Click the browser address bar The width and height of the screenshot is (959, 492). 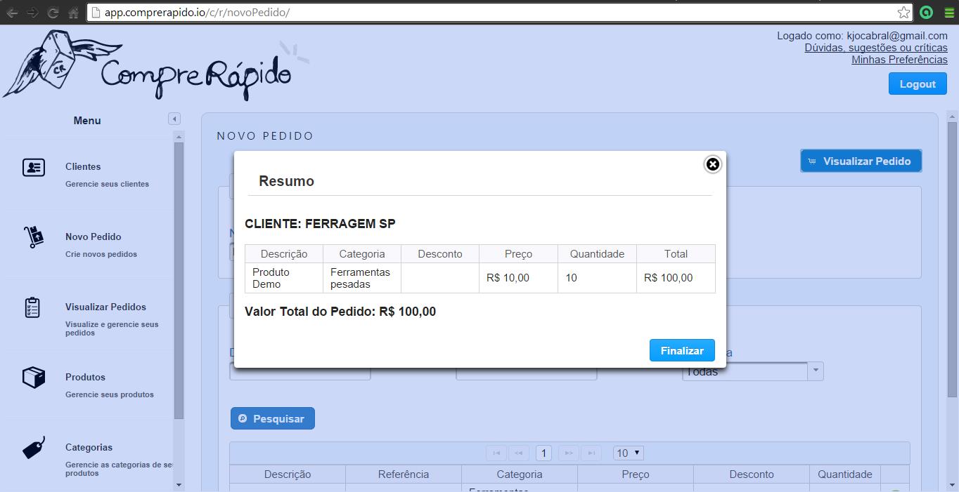pyautogui.click(x=492, y=13)
